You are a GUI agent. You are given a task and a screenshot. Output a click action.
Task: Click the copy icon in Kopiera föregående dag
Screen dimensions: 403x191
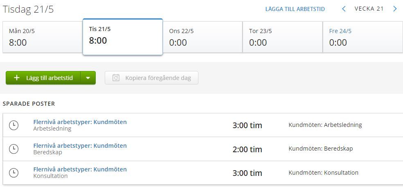point(116,78)
